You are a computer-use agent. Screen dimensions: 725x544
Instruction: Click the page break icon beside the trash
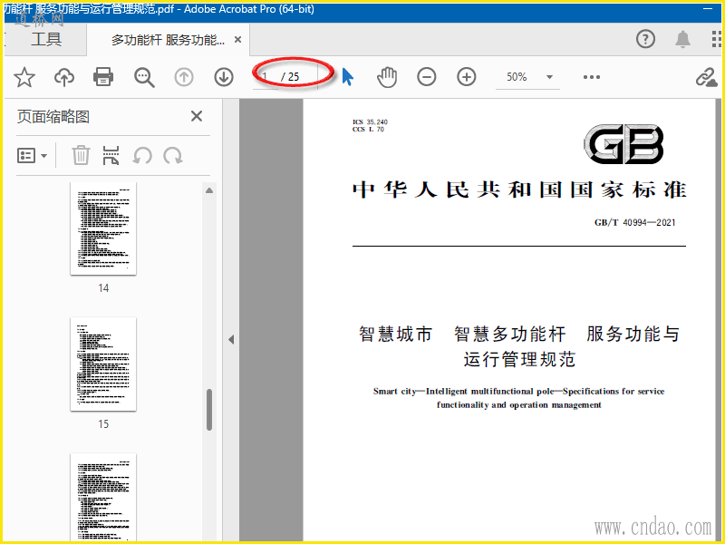point(111,155)
